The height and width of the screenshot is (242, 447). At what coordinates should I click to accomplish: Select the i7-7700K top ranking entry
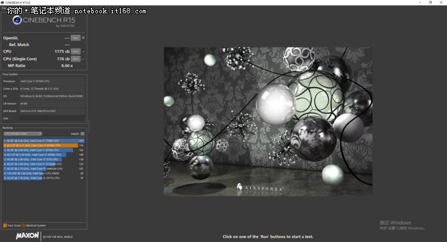[x=44, y=141]
